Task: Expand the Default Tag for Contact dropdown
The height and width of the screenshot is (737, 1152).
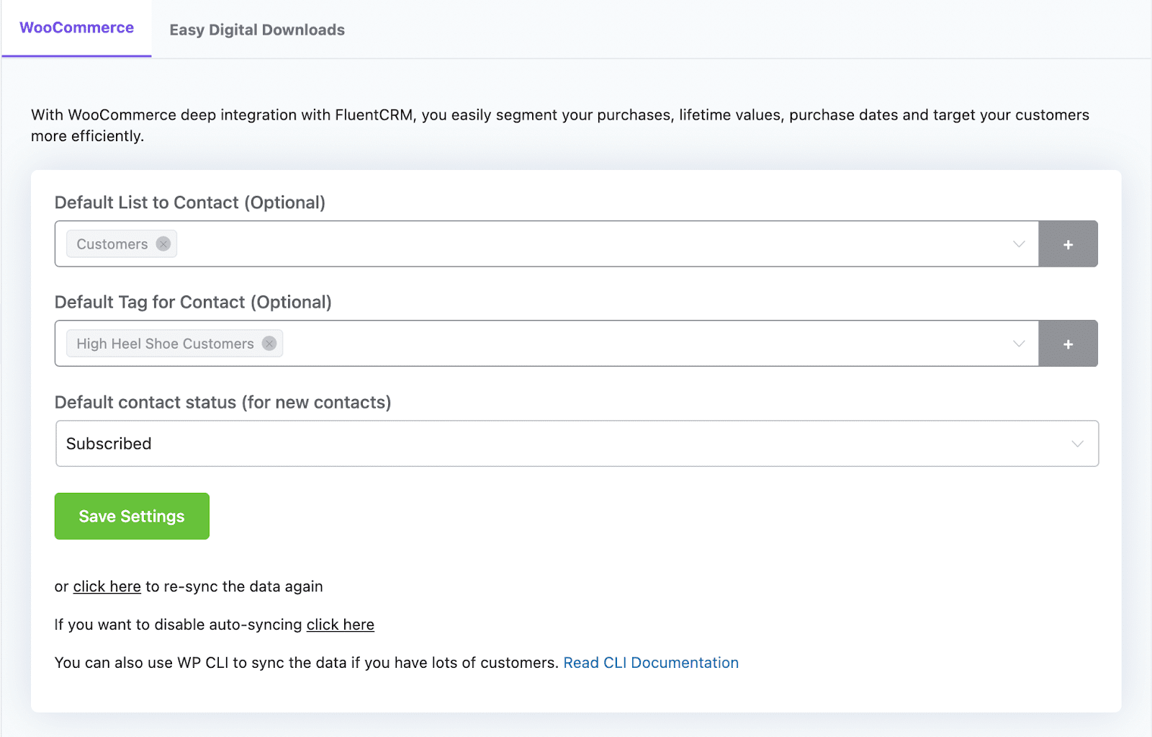Action: (x=1019, y=344)
